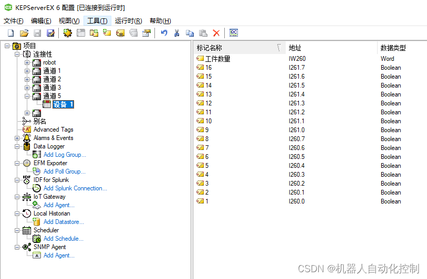Click the New device toolbar icon
The width and height of the screenshot is (427, 279).
(x=80, y=33)
